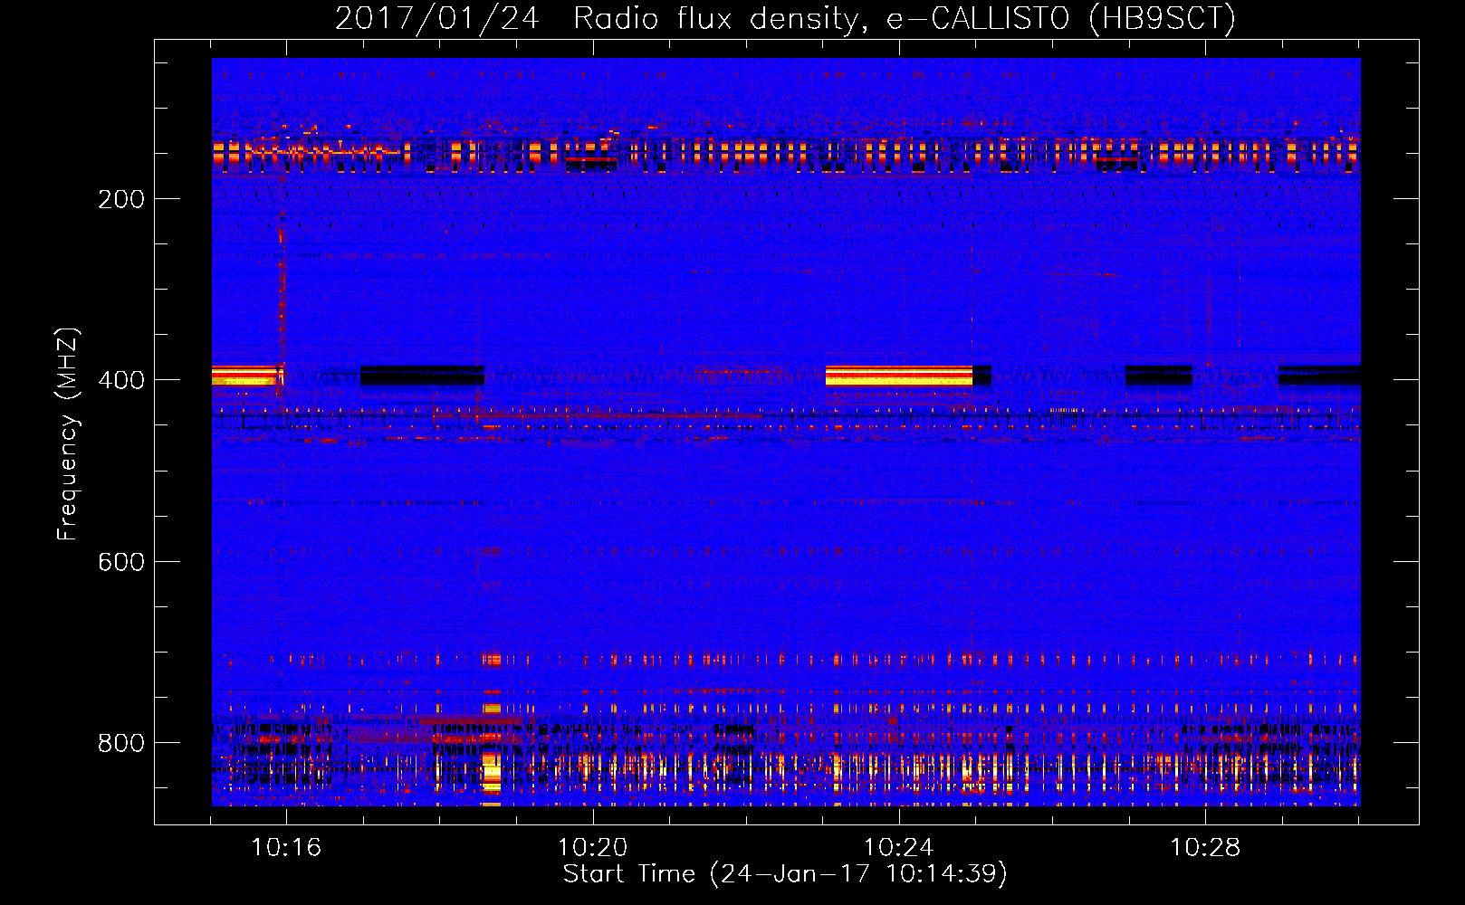
Task: Click the bright 400 MHz band at plot start
Action: (x=246, y=375)
